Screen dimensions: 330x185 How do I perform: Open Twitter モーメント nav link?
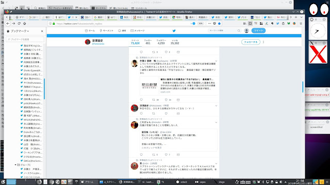click(x=107, y=31)
